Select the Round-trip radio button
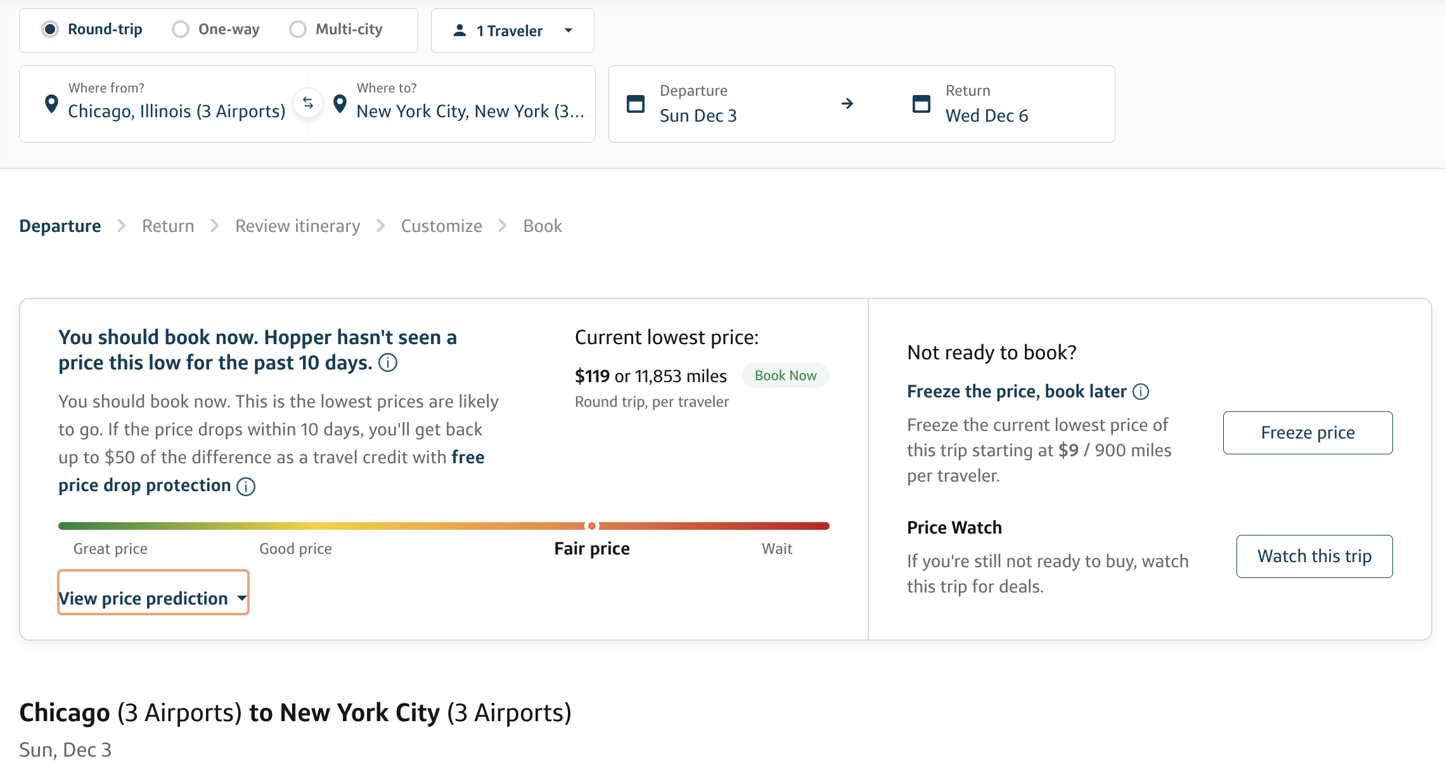 tap(50, 29)
